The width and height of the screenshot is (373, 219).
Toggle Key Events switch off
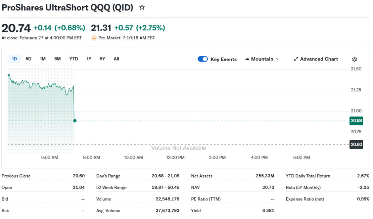coord(203,59)
